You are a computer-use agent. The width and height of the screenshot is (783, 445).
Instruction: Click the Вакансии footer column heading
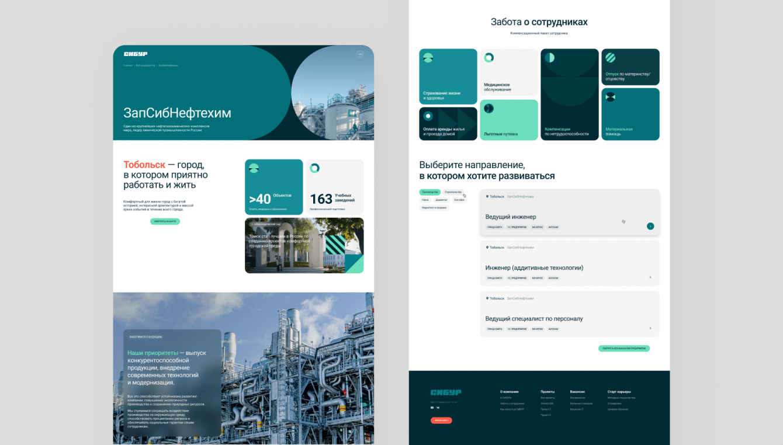tap(577, 392)
